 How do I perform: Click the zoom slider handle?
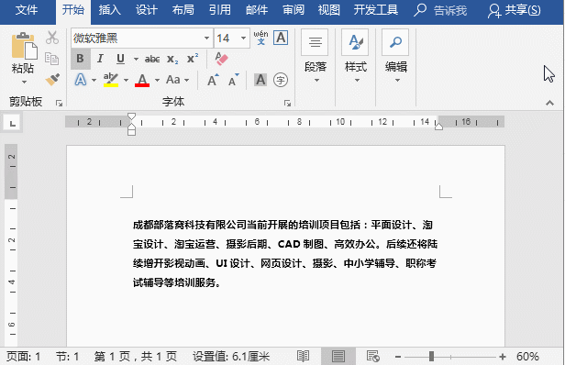coord(431,357)
